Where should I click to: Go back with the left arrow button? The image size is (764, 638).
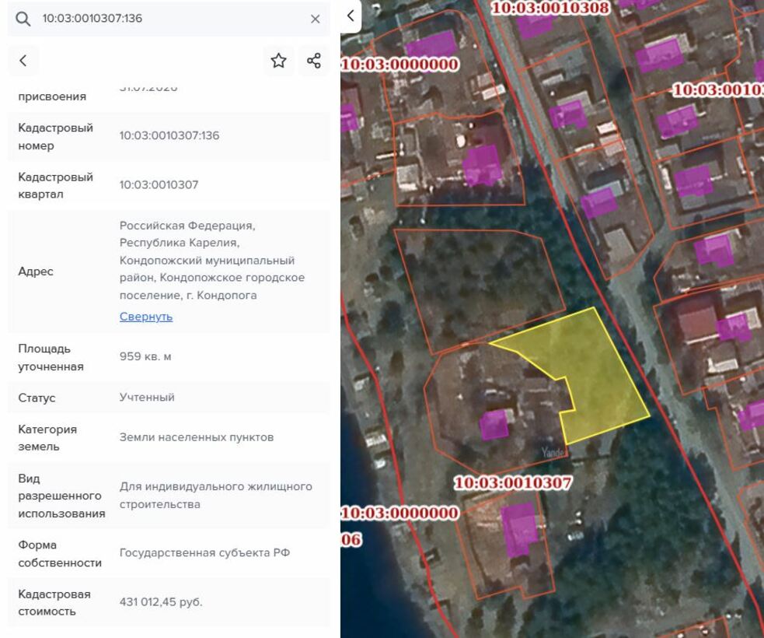[x=23, y=61]
